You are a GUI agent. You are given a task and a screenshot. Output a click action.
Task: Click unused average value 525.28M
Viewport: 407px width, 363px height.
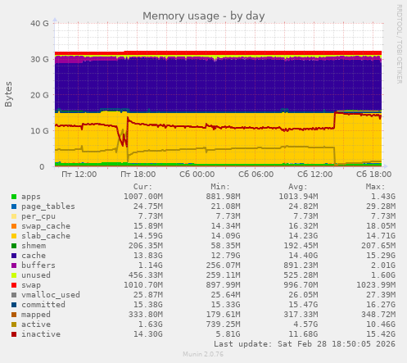pyautogui.click(x=301, y=275)
